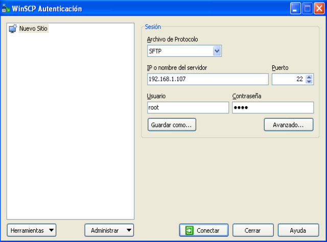
Task: Close the WinSCP Autenticación window
Action: point(319,8)
